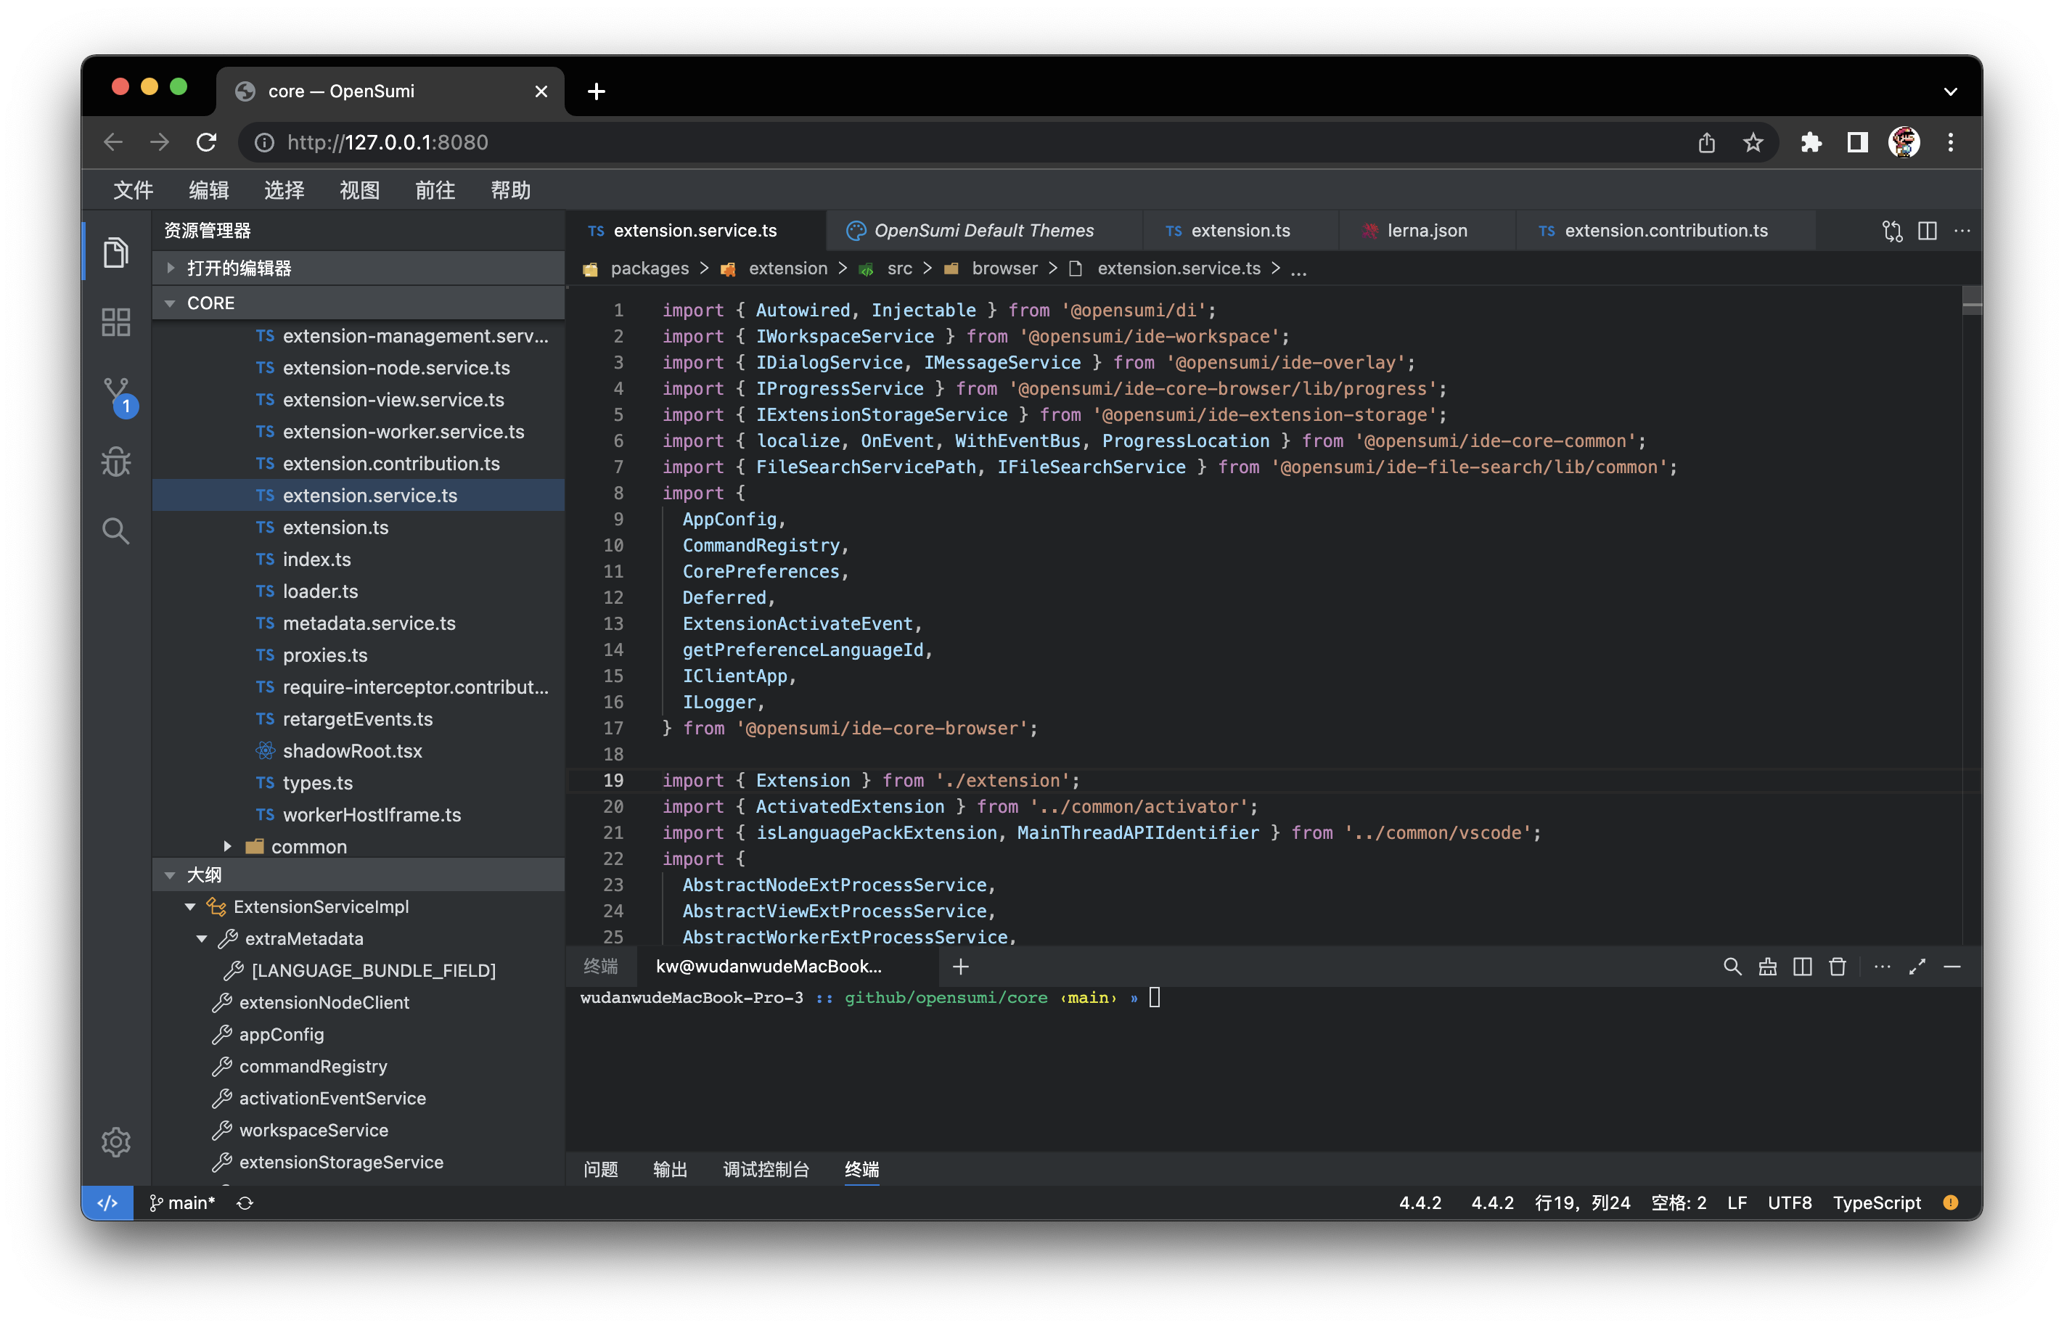Maximize the terminal panel with expand icon

tap(1917, 967)
